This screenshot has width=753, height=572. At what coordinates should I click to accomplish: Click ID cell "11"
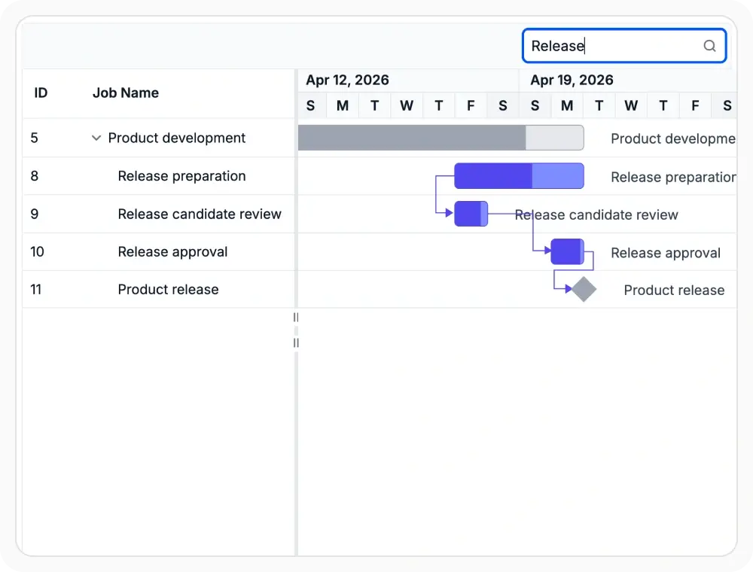click(35, 289)
